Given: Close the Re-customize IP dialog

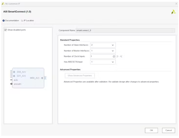Looking at the screenshot, I should (x=176, y=3).
